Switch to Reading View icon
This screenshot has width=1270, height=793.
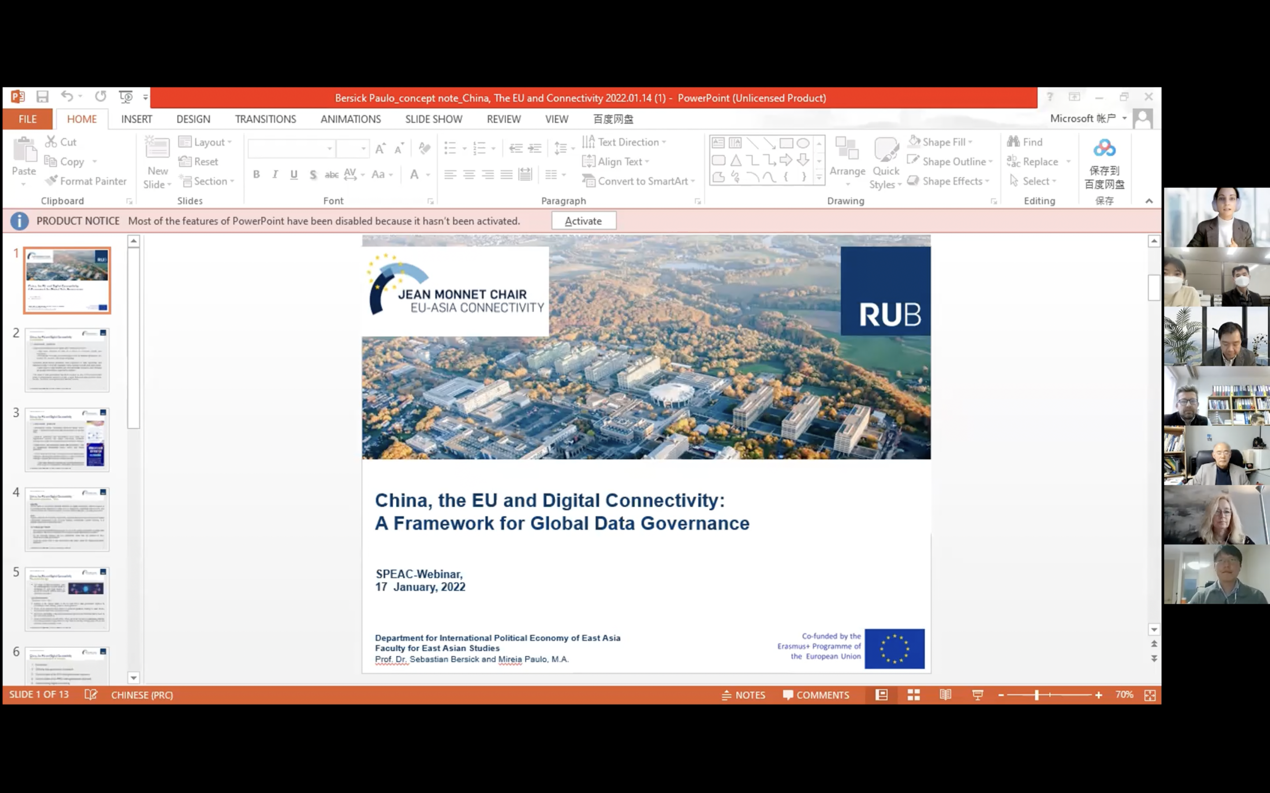[x=945, y=695]
